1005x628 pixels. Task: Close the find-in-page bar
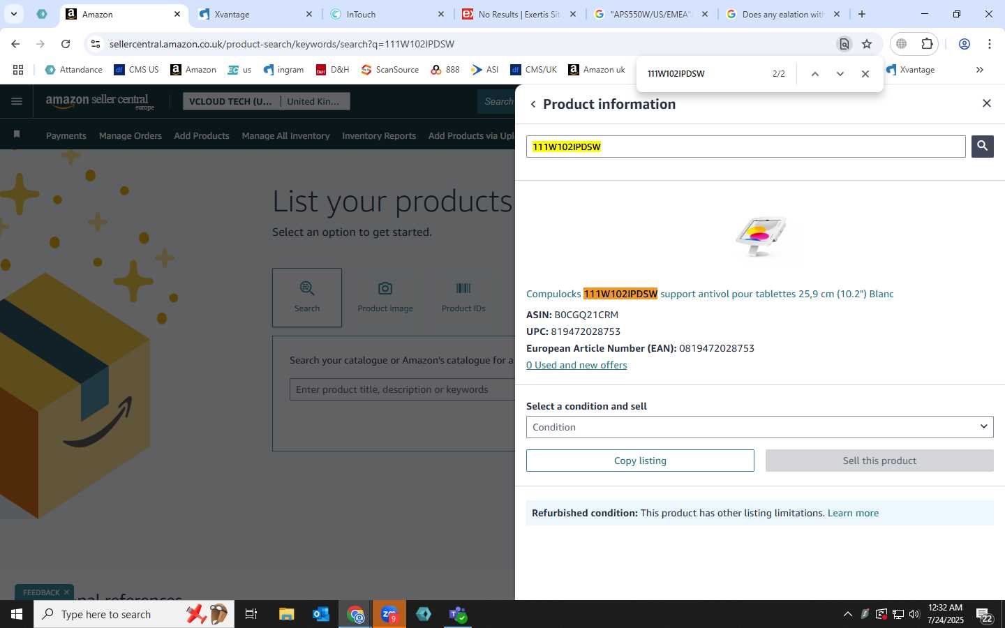865,74
